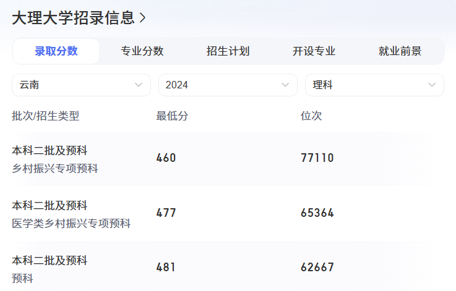Expand the 2024 year dropdown
The width and height of the screenshot is (456, 291).
tap(228, 85)
